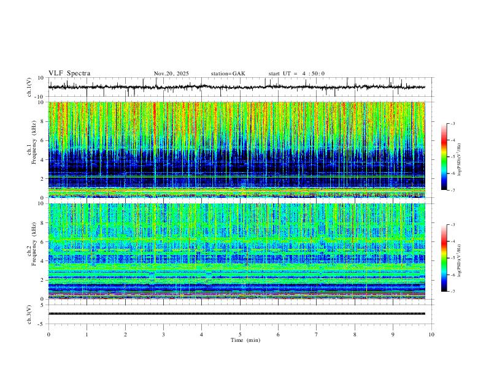Click the 'Time (min)' axis label
Screen dimensions: 486x375
245,340
